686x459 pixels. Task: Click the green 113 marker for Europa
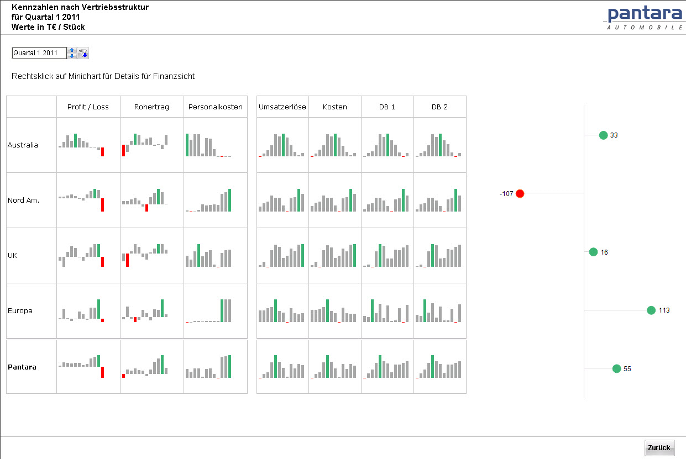(651, 310)
